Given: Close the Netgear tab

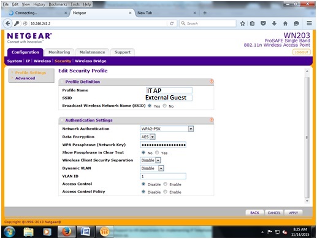Looking at the screenshot, I should [130, 13].
